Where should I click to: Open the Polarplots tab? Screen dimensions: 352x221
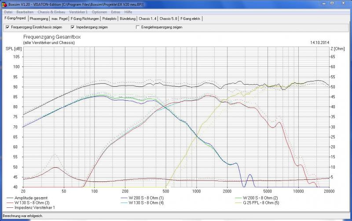click(109, 18)
